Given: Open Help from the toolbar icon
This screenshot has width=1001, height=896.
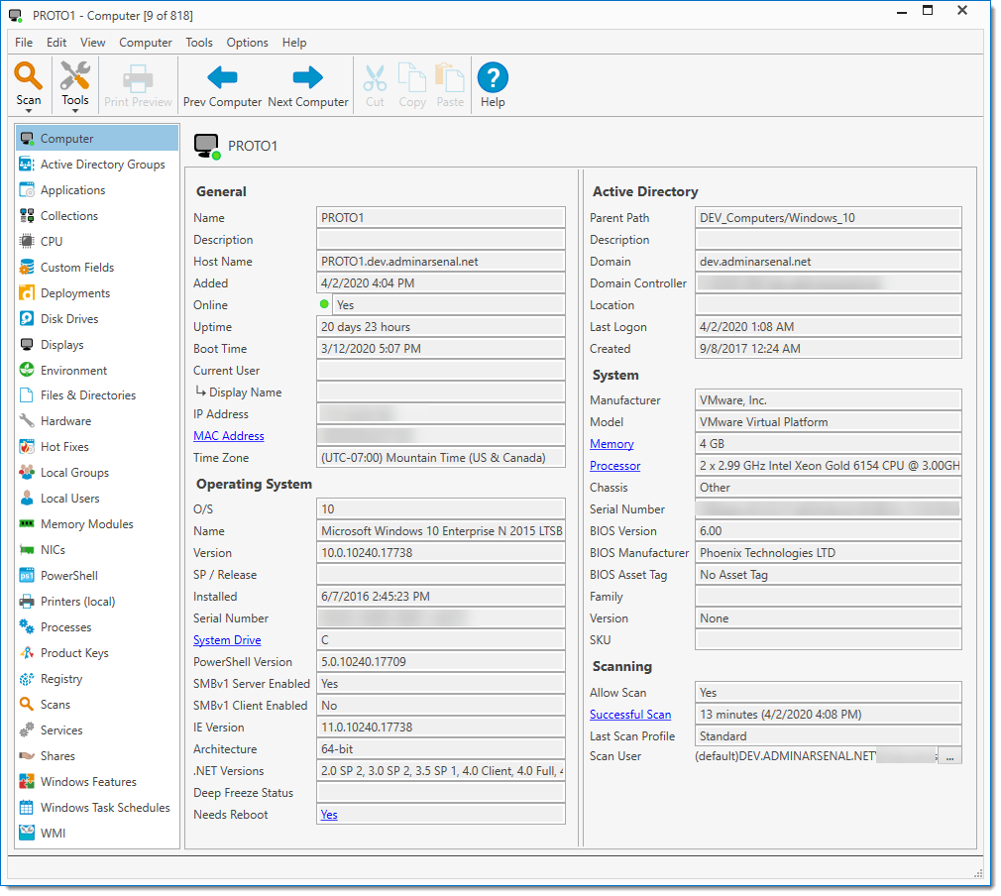Looking at the screenshot, I should coord(493,78).
